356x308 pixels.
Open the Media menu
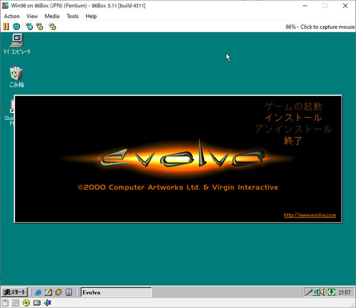pos(52,16)
